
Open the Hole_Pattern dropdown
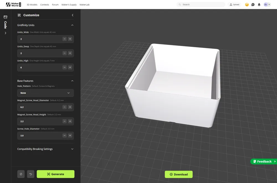pyautogui.click(x=45, y=93)
